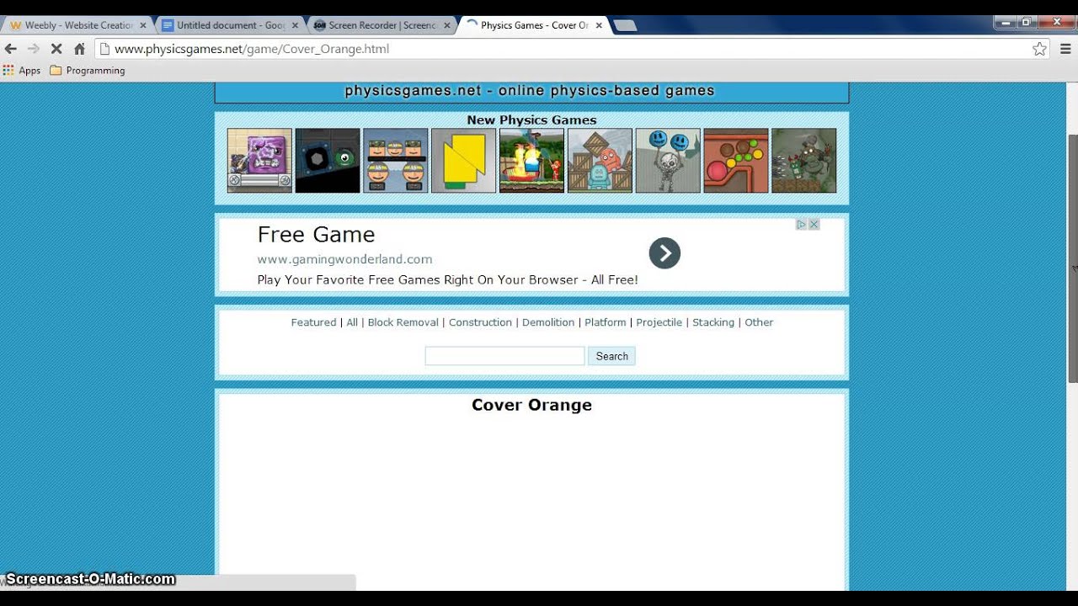Open the purple angry block game thumbnail
This screenshot has height=606, width=1078.
[259, 161]
